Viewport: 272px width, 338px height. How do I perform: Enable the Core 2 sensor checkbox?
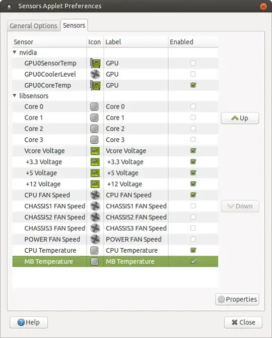pos(193,129)
